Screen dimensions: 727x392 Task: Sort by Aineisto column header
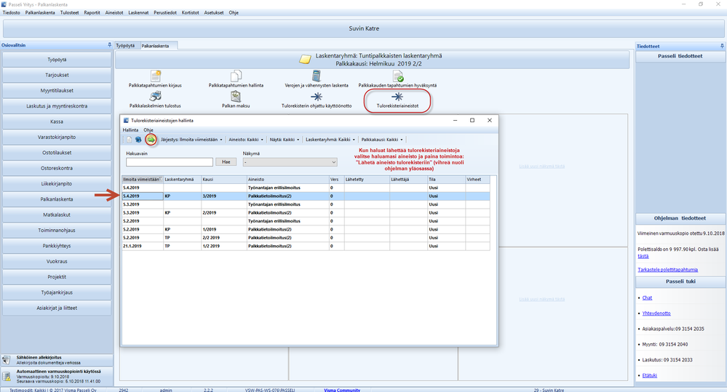[x=288, y=180]
